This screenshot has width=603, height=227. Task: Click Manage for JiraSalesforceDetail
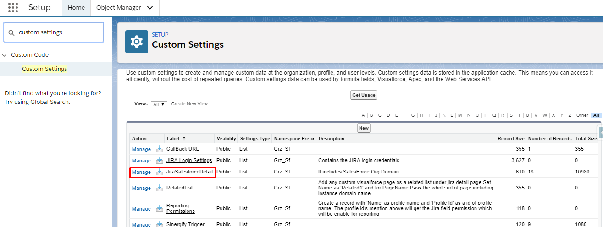point(141,172)
